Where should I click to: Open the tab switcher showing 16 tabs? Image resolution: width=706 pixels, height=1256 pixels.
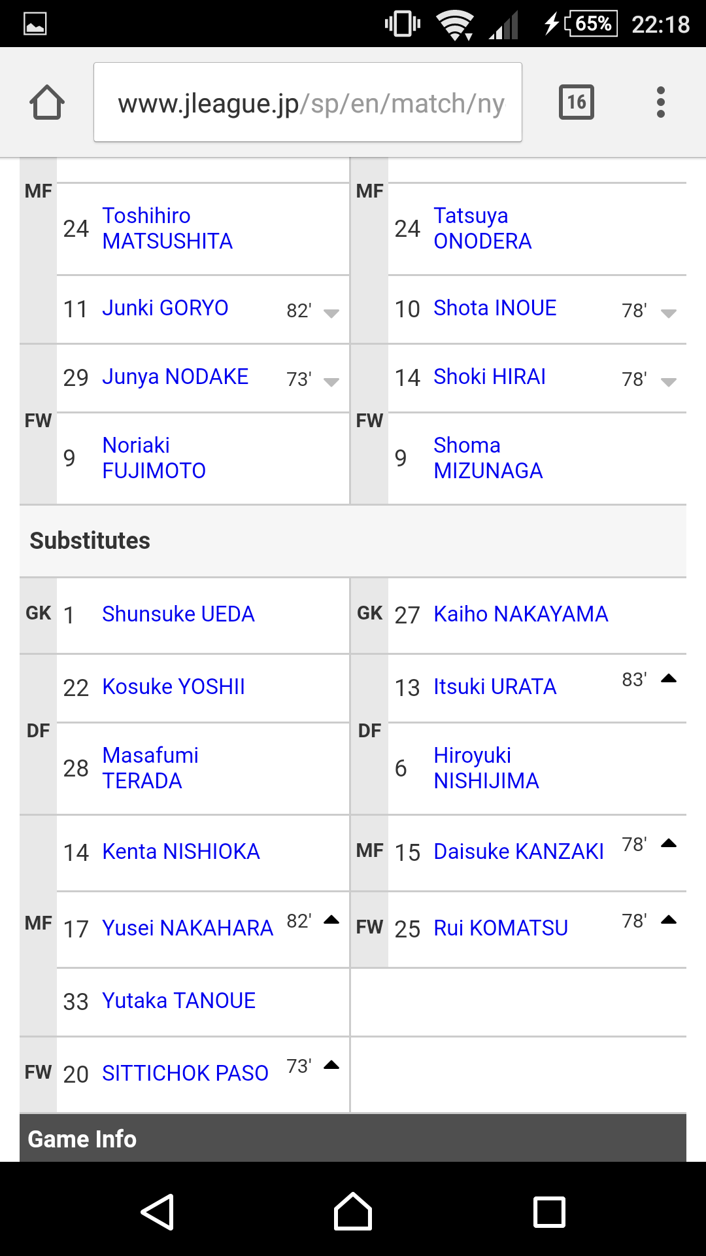[577, 102]
